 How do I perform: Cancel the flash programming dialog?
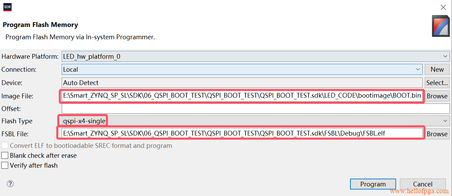coord(422,184)
